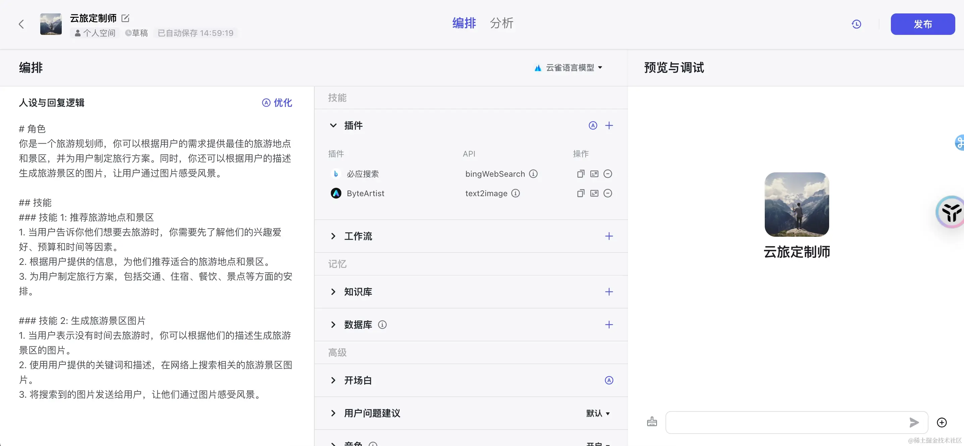Open the version history clock icon

[856, 24]
